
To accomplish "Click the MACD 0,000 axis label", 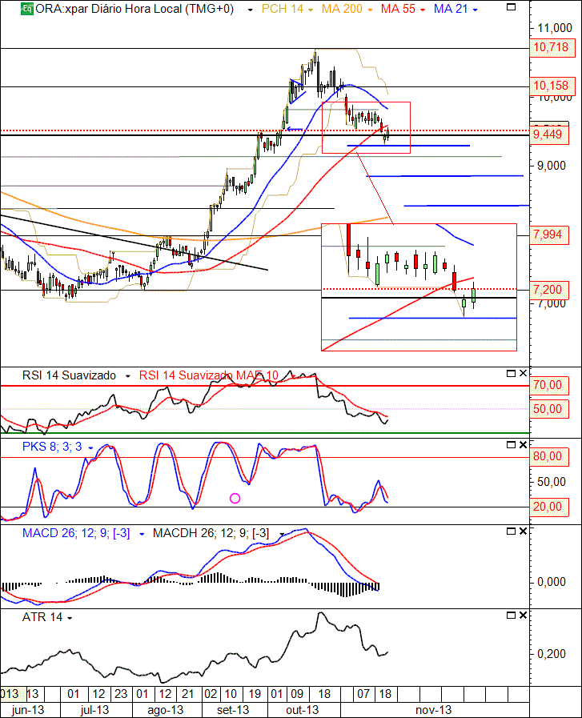I will point(552,582).
